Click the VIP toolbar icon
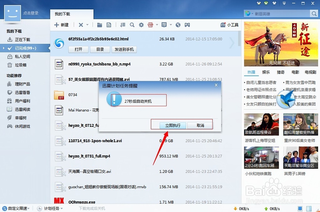 150,25
